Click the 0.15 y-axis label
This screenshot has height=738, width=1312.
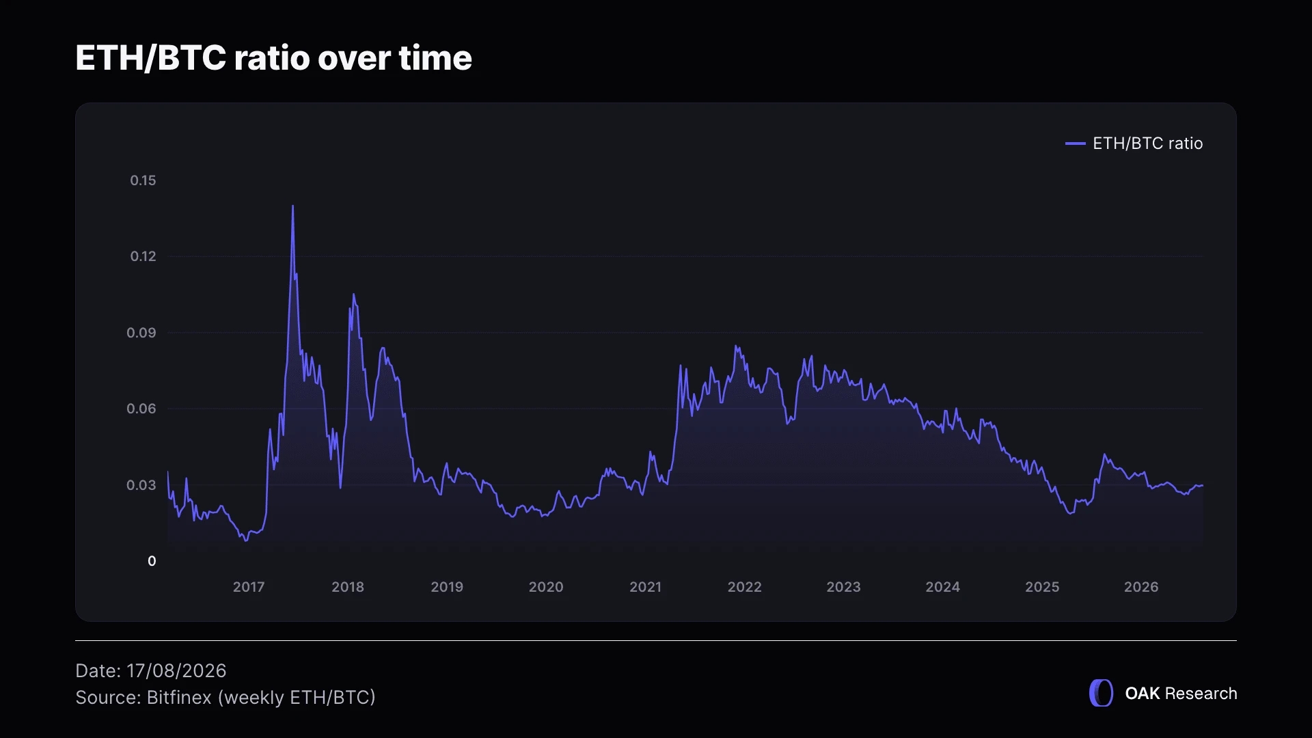coord(143,180)
